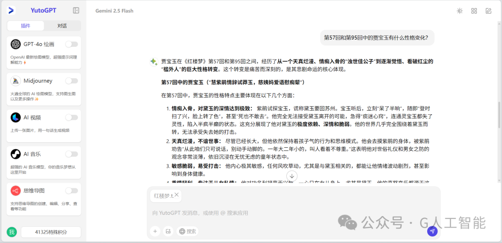Click the AI 音乐 plugin icon
502x243 pixels.
[x=16, y=154]
